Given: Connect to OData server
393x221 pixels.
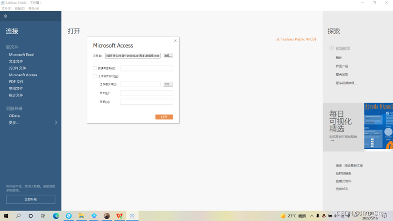Looking at the screenshot, I should [14, 116].
